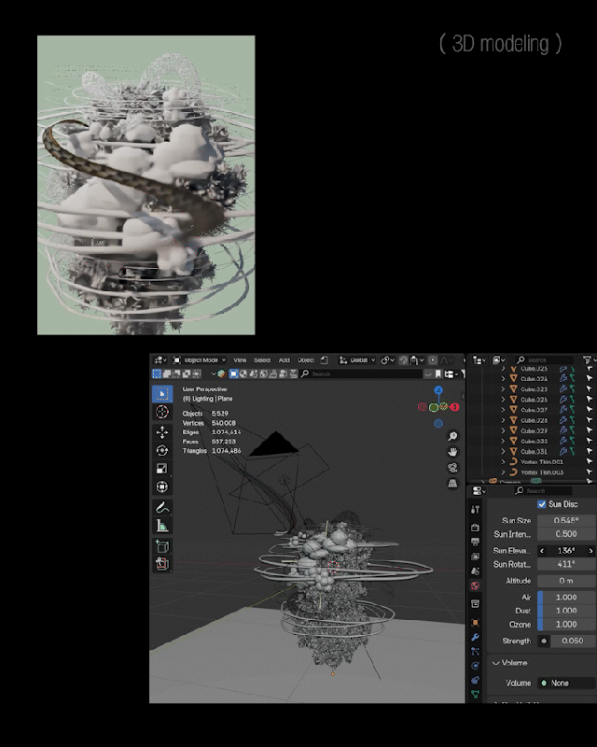Expand the Cube.027 outliner row
This screenshot has width=597, height=747.
coord(503,410)
